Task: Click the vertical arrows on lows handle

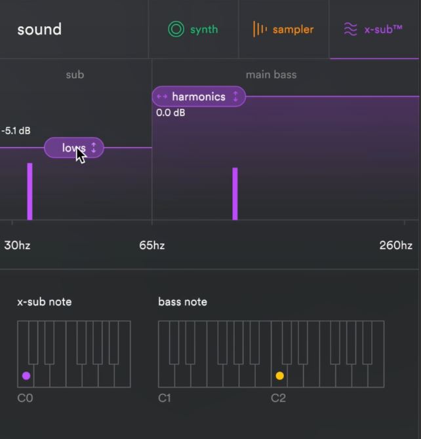Action: point(94,148)
